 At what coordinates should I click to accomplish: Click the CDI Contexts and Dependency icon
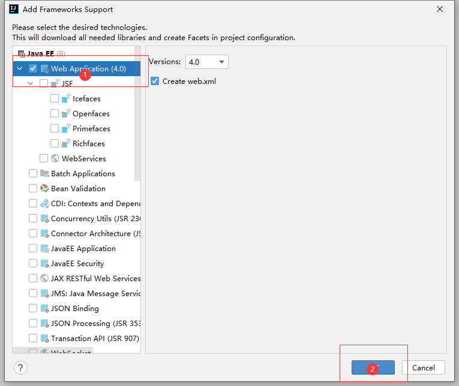point(44,204)
